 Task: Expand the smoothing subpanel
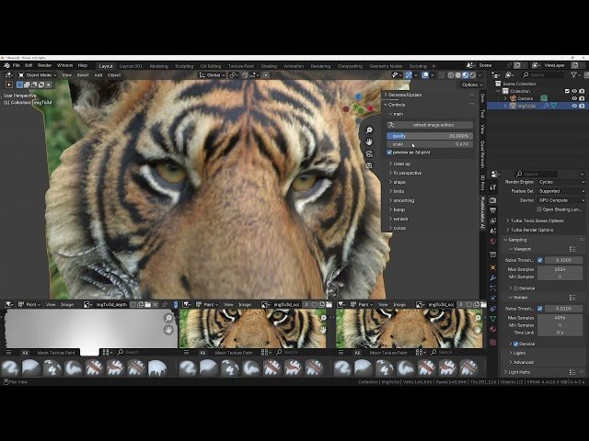401,200
